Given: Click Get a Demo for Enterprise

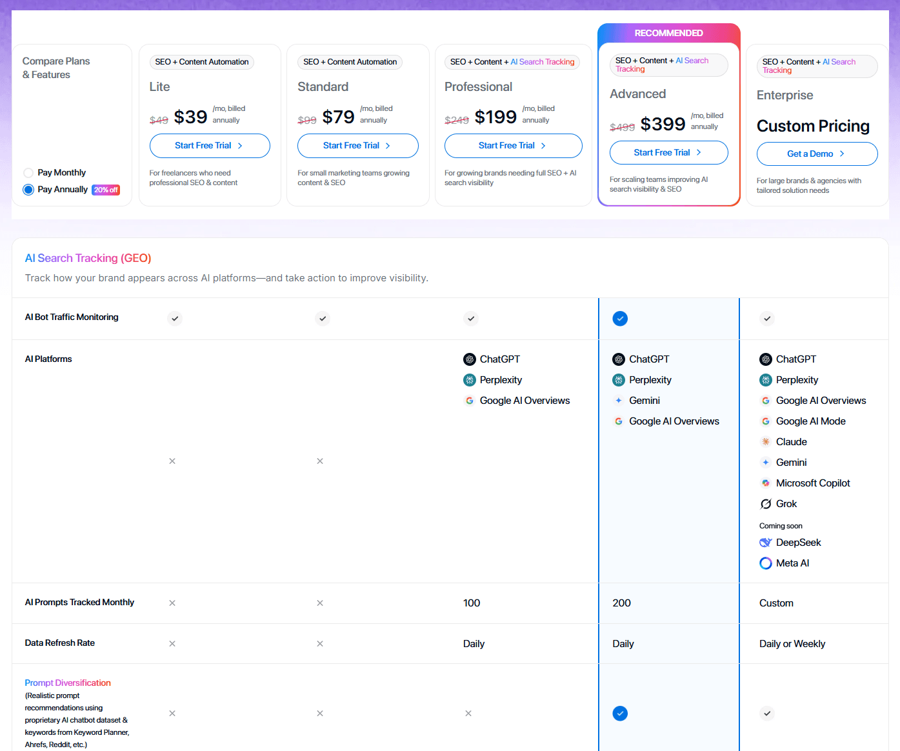Looking at the screenshot, I should point(817,154).
